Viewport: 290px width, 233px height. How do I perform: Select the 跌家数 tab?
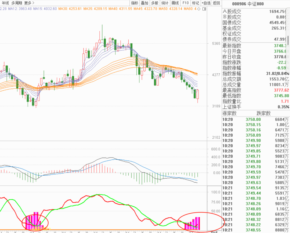[x=264, y=113]
